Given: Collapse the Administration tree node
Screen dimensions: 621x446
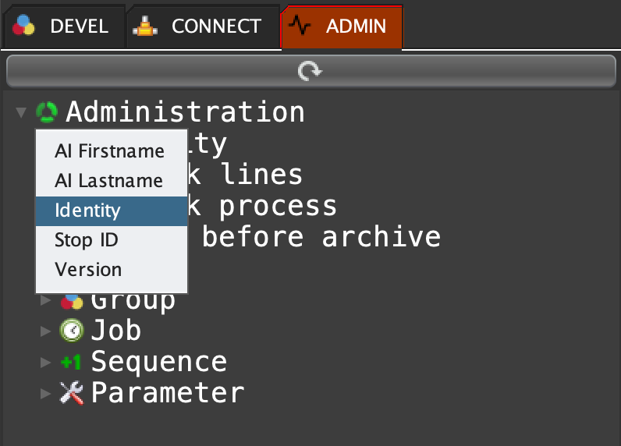Looking at the screenshot, I should [x=21, y=113].
